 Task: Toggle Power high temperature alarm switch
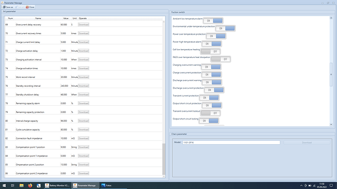pos(211,44)
